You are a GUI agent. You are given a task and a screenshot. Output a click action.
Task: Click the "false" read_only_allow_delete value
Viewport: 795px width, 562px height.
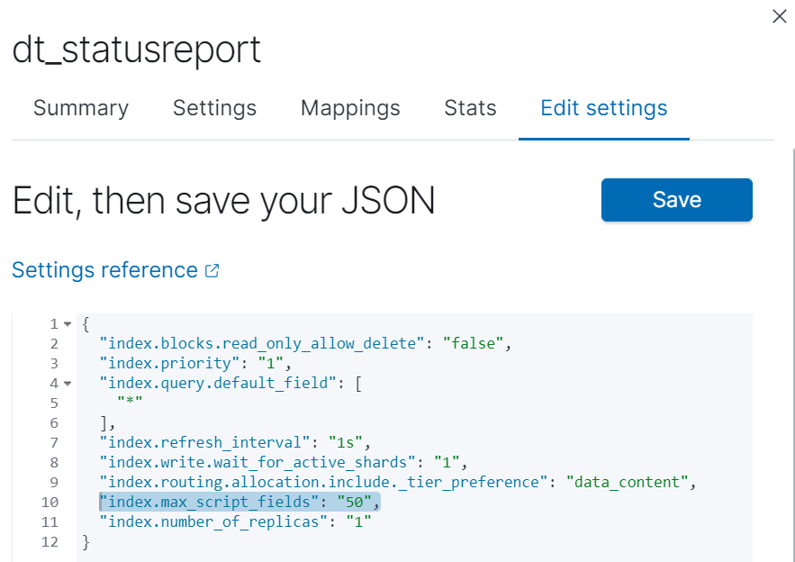pos(472,344)
